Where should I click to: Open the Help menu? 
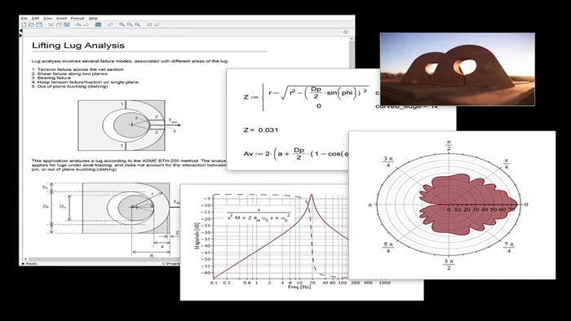click(93, 18)
